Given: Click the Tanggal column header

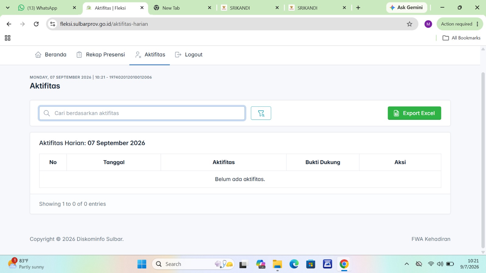Looking at the screenshot, I should point(114,162).
